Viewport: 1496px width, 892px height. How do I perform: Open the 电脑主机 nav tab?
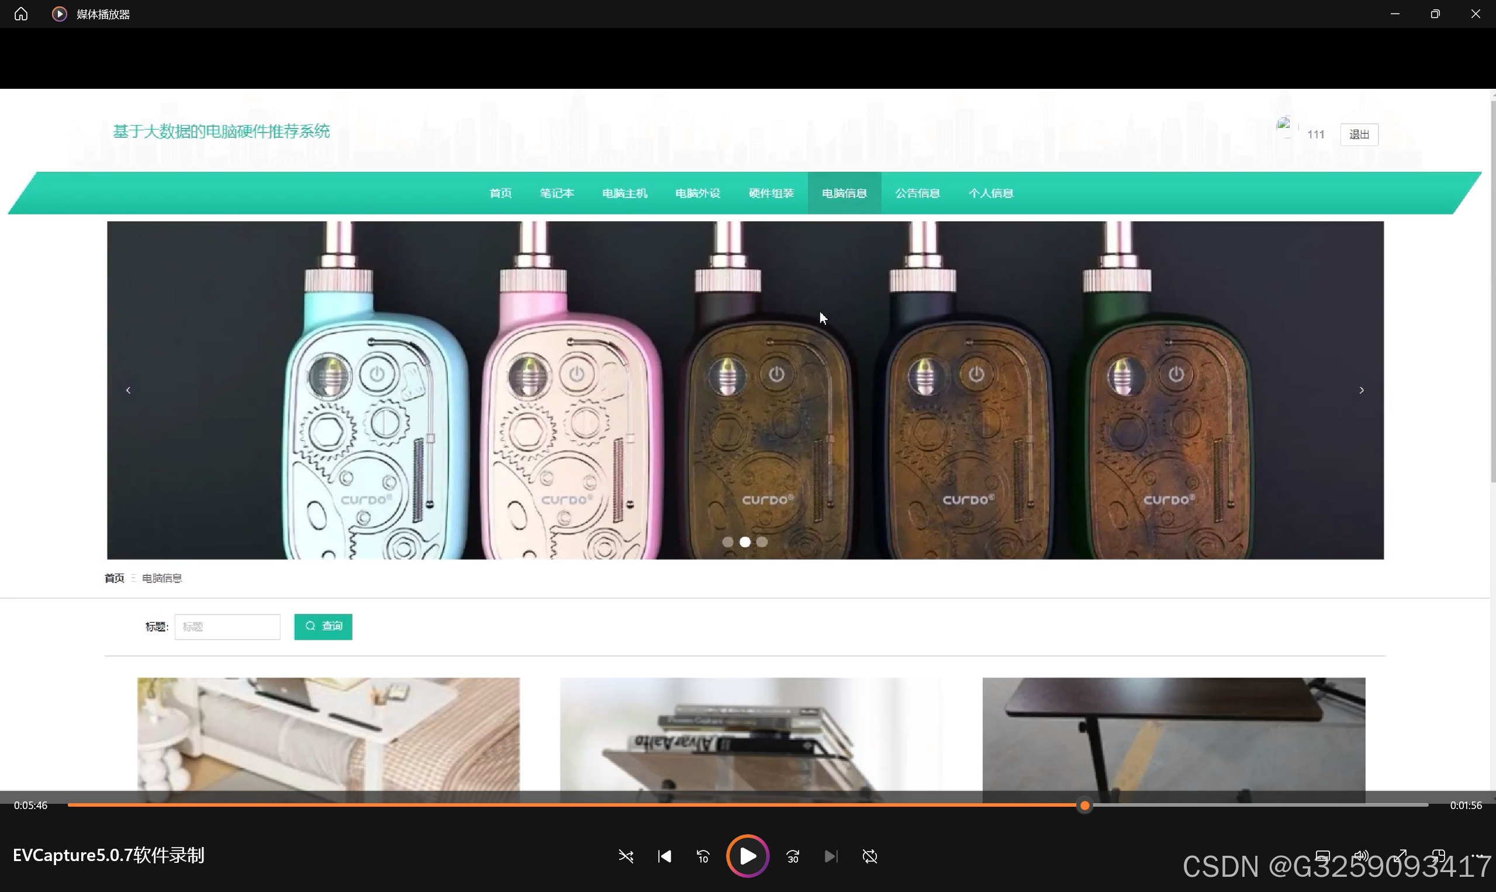[x=624, y=193]
